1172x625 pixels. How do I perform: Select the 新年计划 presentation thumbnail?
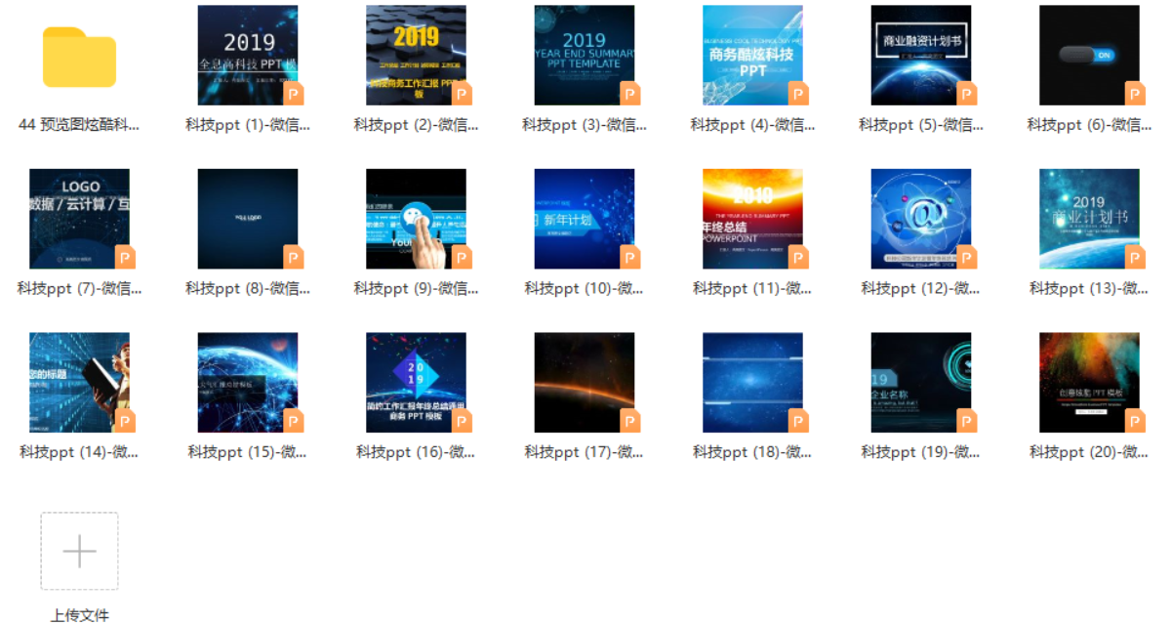click(x=584, y=219)
